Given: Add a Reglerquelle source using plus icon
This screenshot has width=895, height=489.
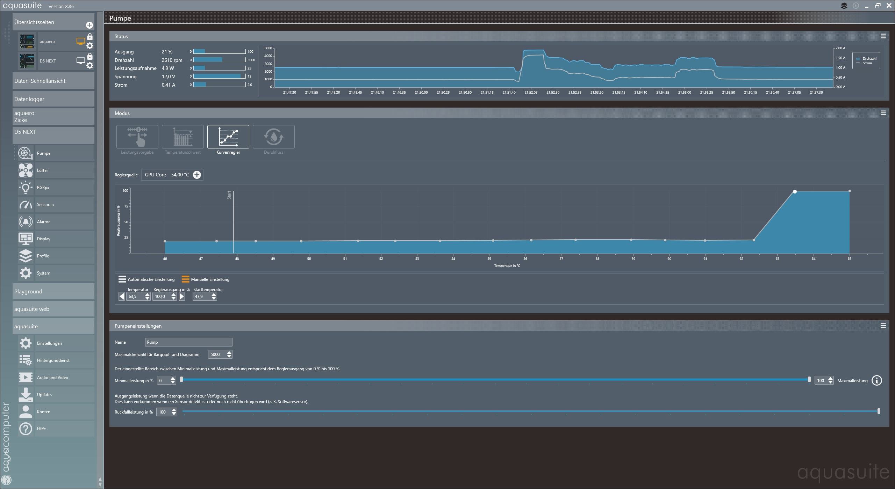Looking at the screenshot, I should (197, 175).
